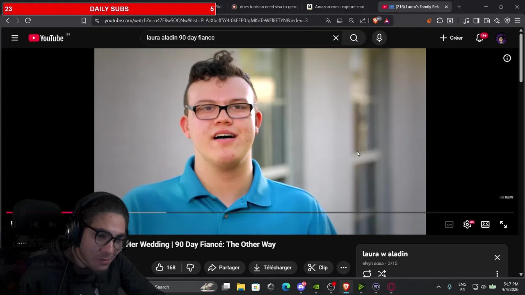Image resolution: width=525 pixels, height=295 pixels.
Task: Close the laura w aladin playlist panel
Action: click(x=497, y=257)
